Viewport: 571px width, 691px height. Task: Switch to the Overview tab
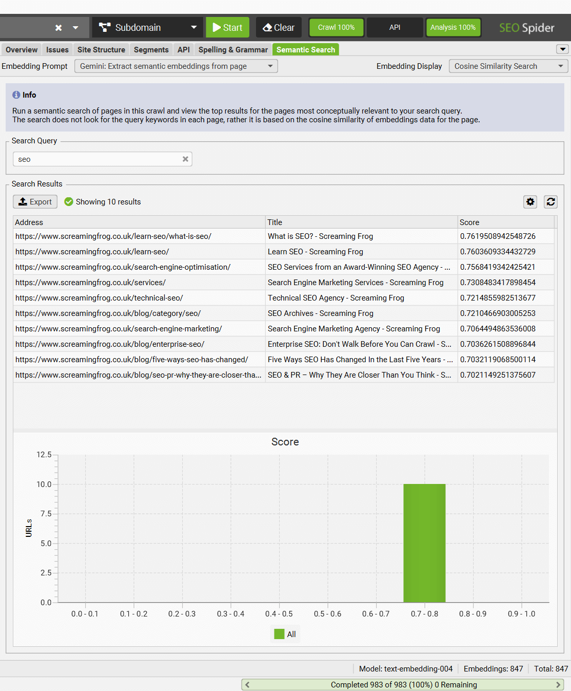coord(21,49)
